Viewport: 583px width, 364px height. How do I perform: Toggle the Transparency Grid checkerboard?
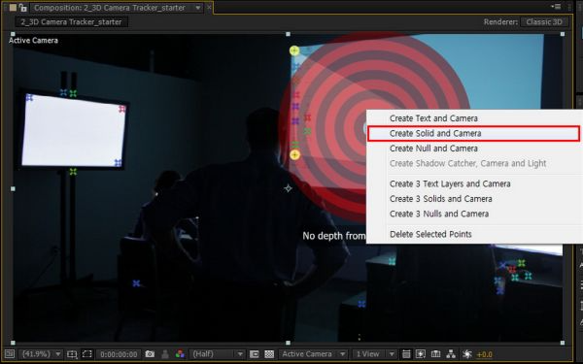point(269,354)
